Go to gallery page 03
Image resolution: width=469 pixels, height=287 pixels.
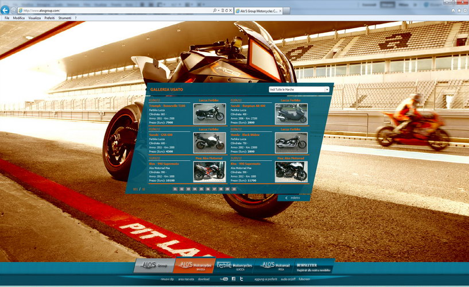tap(188, 189)
